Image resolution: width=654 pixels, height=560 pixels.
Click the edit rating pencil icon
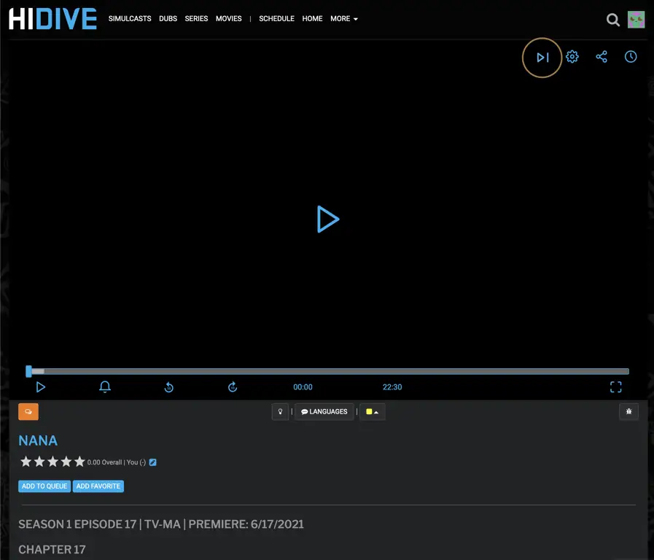click(x=152, y=462)
